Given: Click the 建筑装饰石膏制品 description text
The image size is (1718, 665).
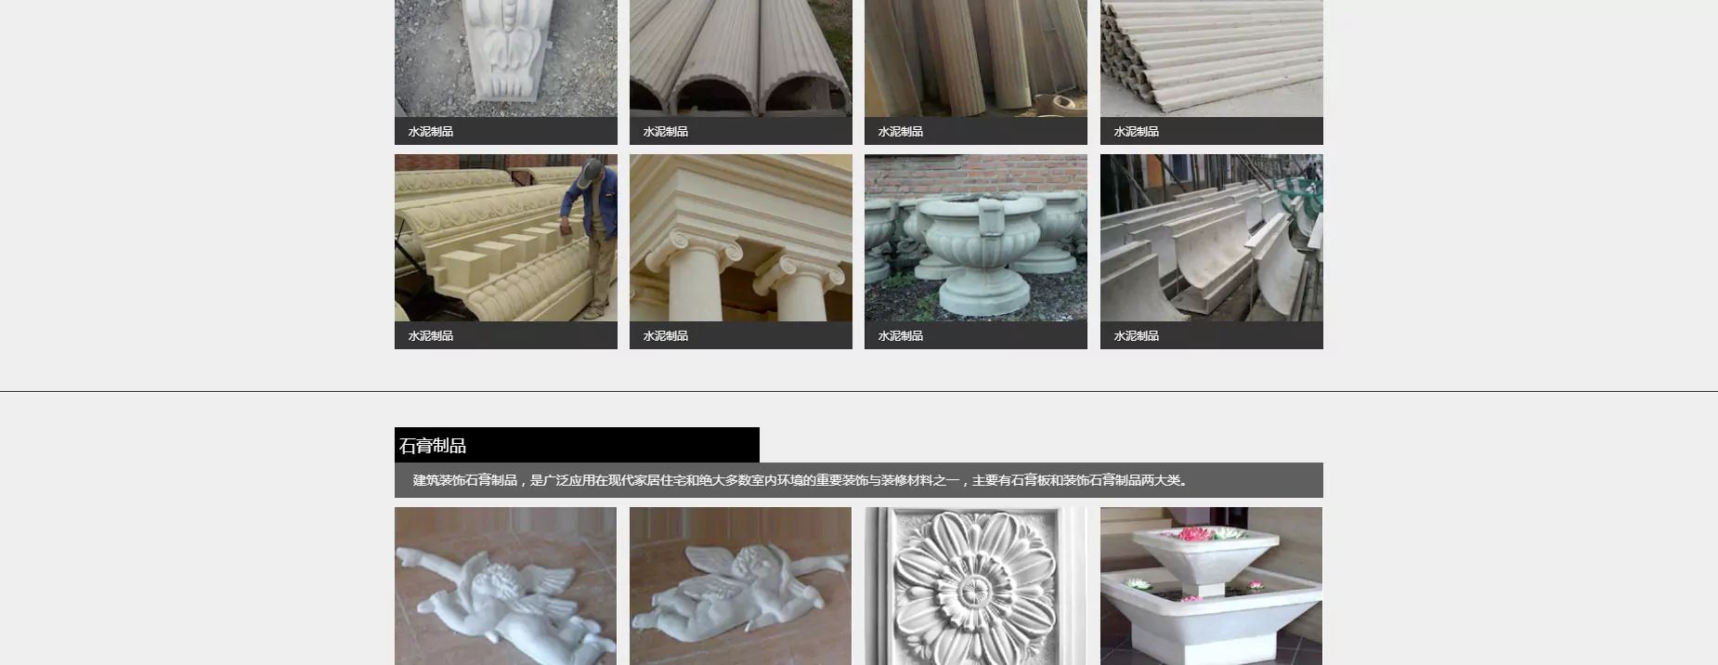Looking at the screenshot, I should click(800, 480).
